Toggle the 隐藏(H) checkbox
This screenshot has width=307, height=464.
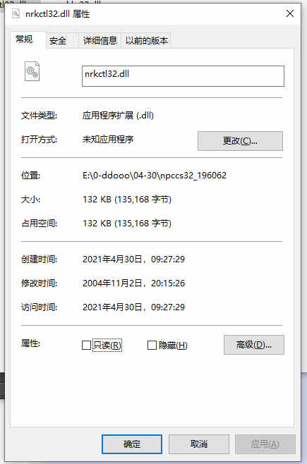click(x=152, y=345)
